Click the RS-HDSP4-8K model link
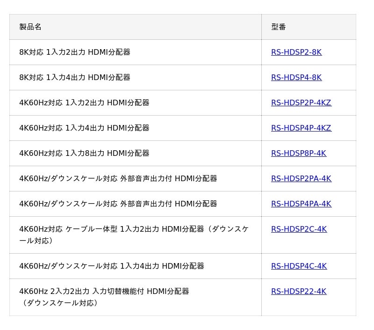Image resolution: width=374 pixels, height=330 pixels. (x=296, y=78)
